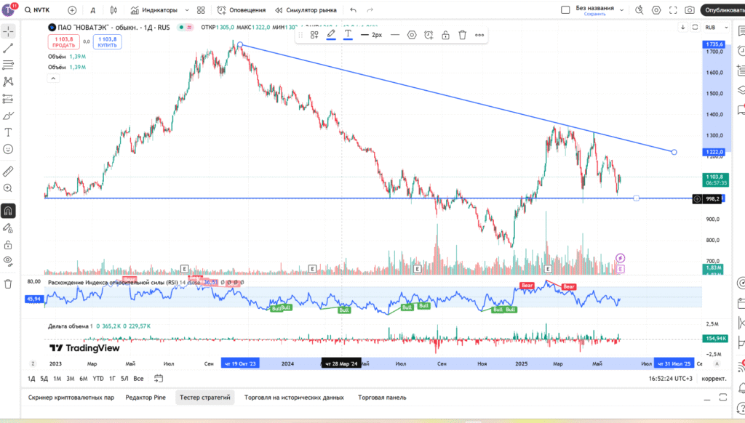Select the ruler measure tool
745x423 pixels.
coord(8,172)
